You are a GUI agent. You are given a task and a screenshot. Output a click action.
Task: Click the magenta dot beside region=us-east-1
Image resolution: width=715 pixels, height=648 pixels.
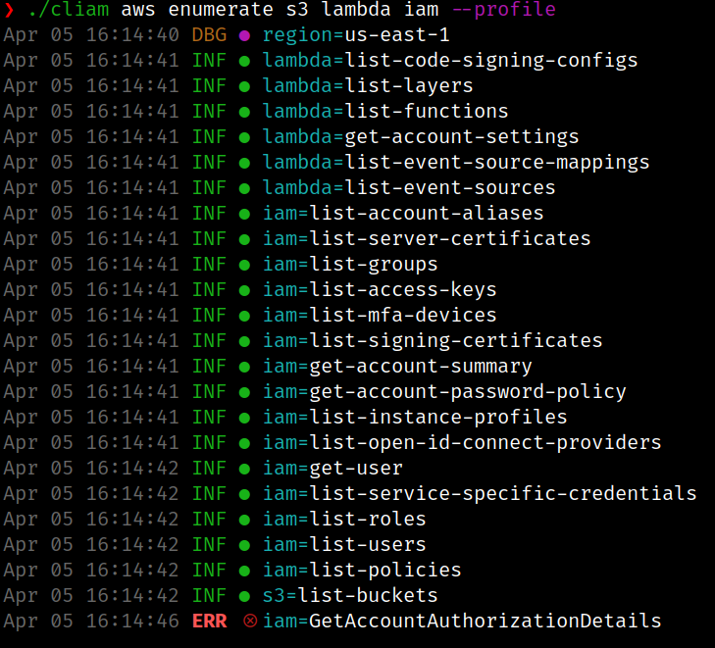tap(244, 35)
